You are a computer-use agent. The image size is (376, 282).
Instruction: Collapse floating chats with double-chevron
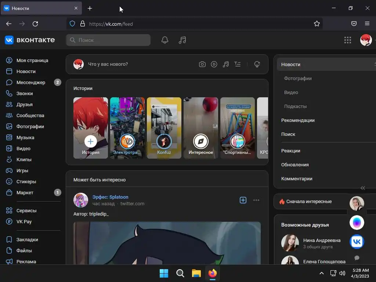(362, 188)
